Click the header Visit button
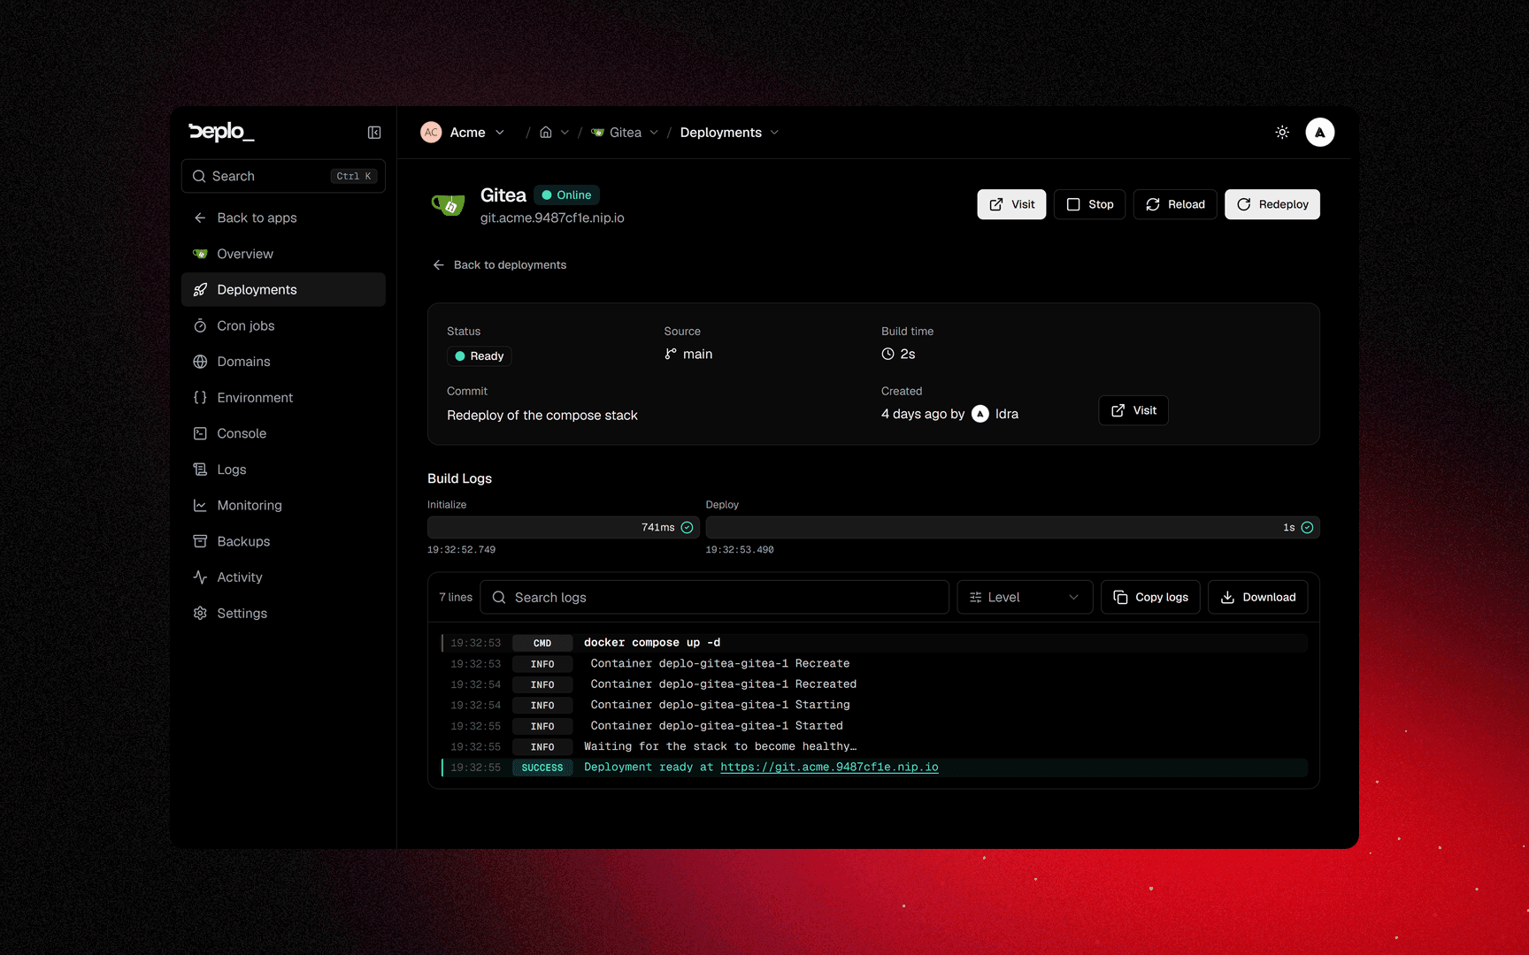Screen dimensions: 1529x955 (1011, 204)
